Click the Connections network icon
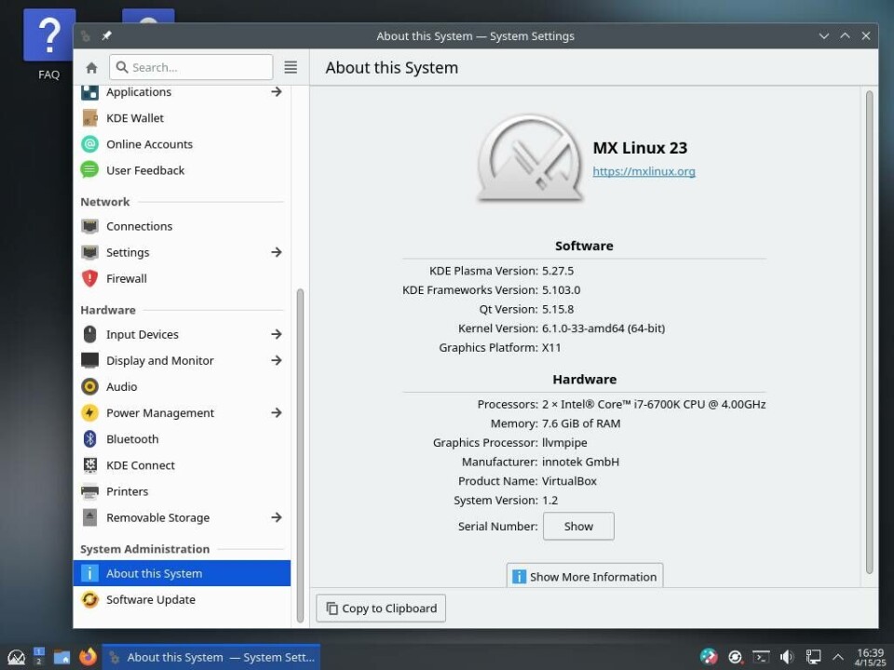Viewport: 894px width, 670px height. coord(89,226)
